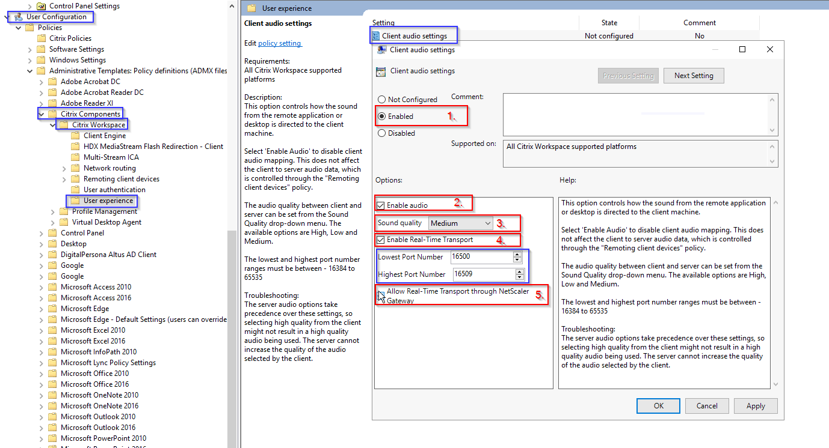Click the Microsoft Lync Policy Settings folder icon
This screenshot has width=829, height=448.
click(x=52, y=363)
